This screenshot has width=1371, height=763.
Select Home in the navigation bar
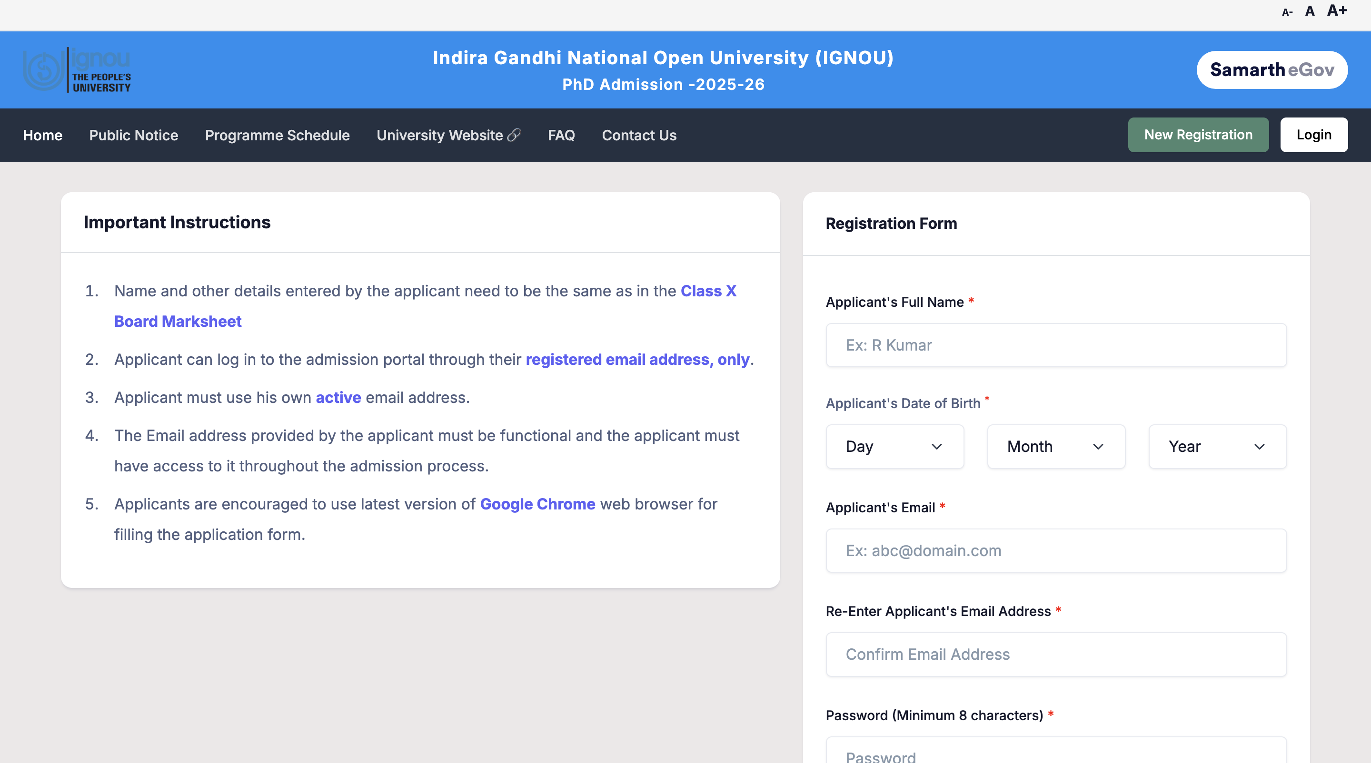42,135
